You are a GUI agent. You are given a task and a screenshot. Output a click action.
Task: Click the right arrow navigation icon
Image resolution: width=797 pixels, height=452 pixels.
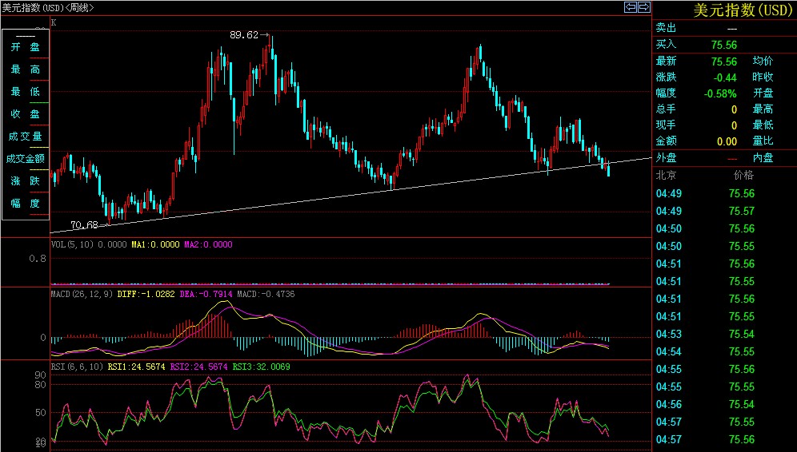(x=644, y=7)
